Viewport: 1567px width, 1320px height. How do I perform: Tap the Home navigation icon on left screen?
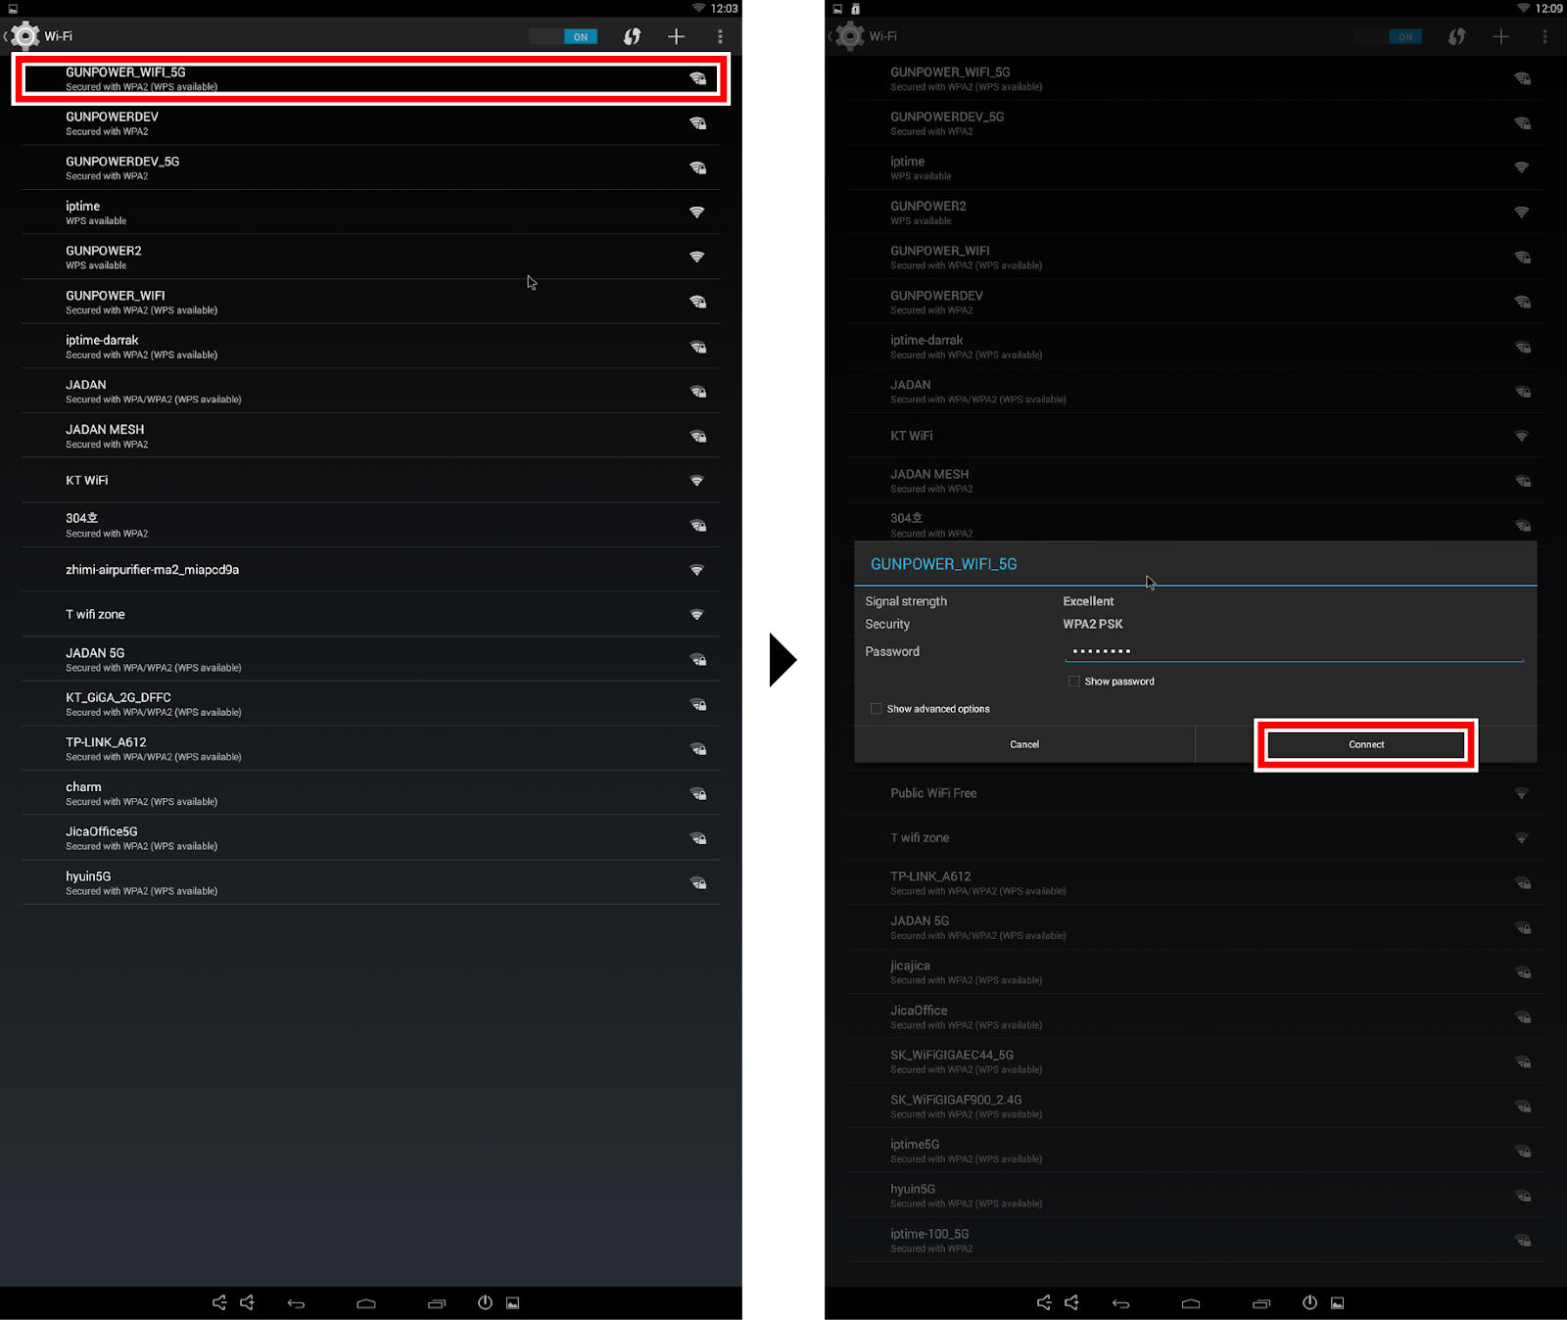pyautogui.click(x=366, y=1303)
